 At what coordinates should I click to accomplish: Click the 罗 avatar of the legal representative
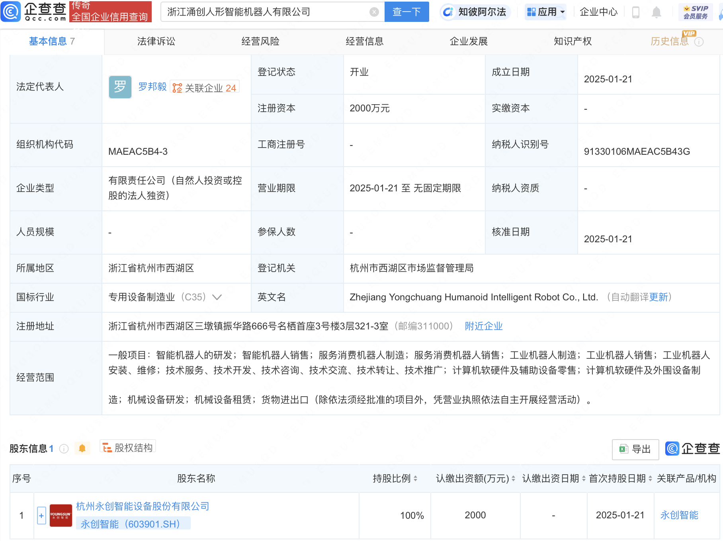(120, 87)
